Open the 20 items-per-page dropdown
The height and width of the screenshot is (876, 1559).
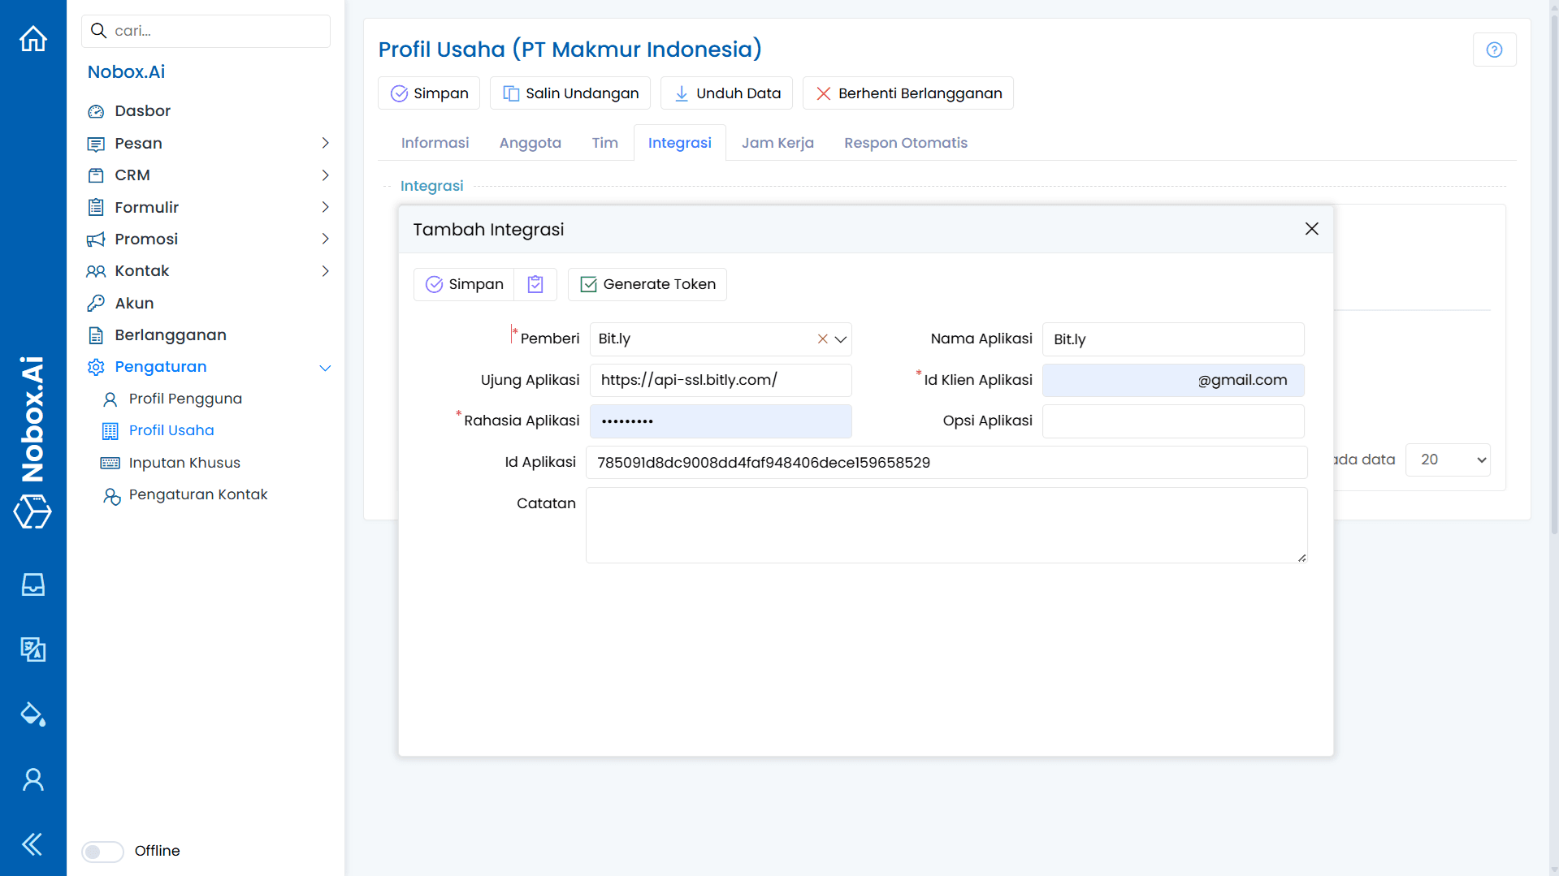(1447, 460)
